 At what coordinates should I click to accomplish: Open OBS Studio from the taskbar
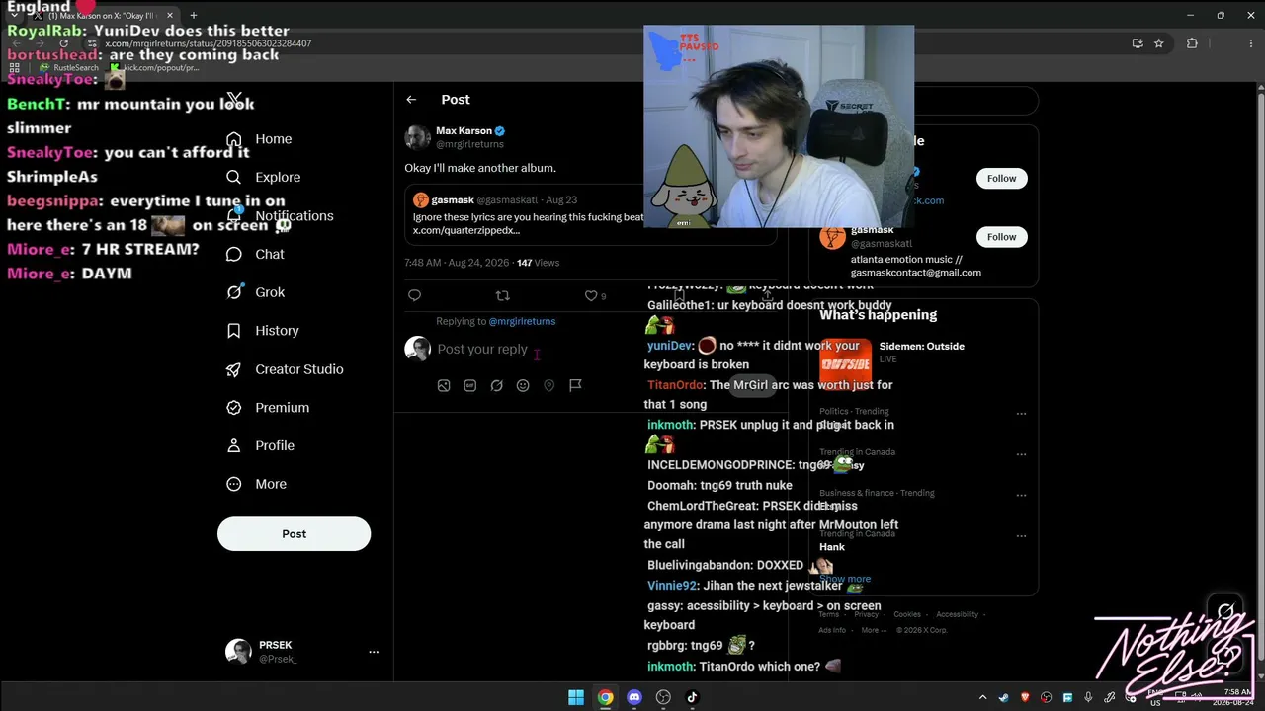coord(663,697)
